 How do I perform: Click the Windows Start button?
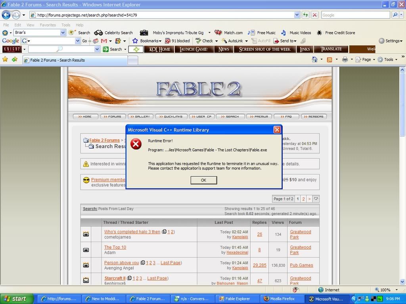tap(17, 299)
